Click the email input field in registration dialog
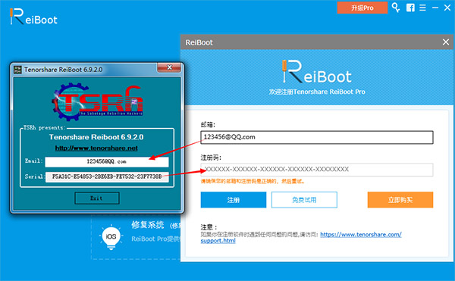This screenshot has height=281, width=455. coord(316,137)
